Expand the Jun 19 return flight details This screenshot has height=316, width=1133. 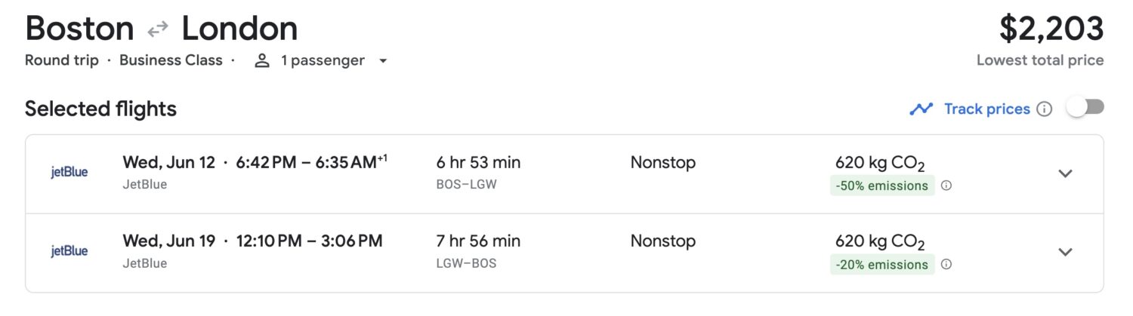coord(1065,252)
